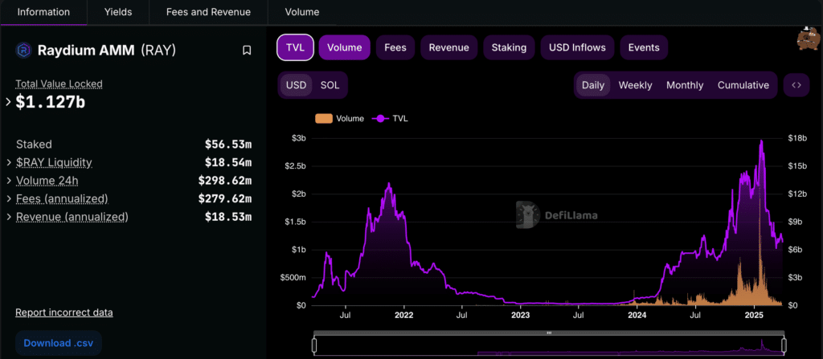The width and height of the screenshot is (823, 359).
Task: Toggle the Volume chart series
Action: [344, 47]
